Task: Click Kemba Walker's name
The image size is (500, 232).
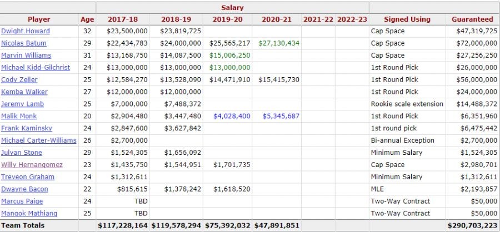Action: tap(24, 92)
